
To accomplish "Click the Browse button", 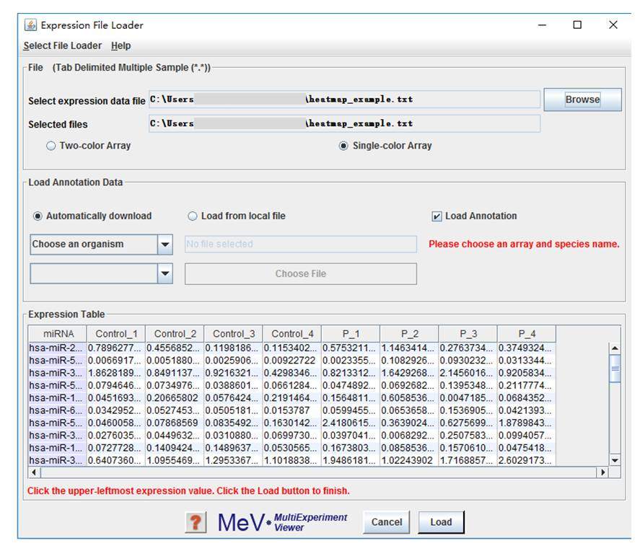I will pos(582,100).
